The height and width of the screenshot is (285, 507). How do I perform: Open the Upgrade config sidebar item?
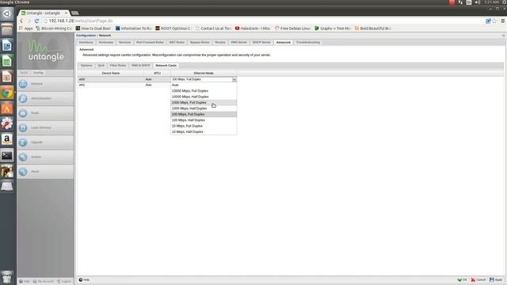tap(46, 142)
